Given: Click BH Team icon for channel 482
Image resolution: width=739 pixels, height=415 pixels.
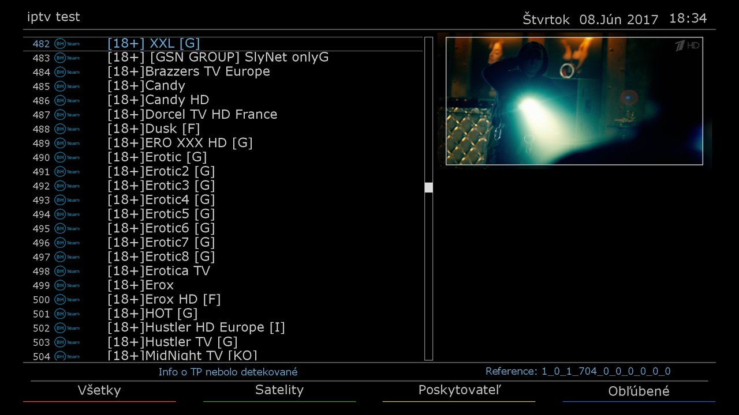Looking at the screenshot, I should [67, 44].
